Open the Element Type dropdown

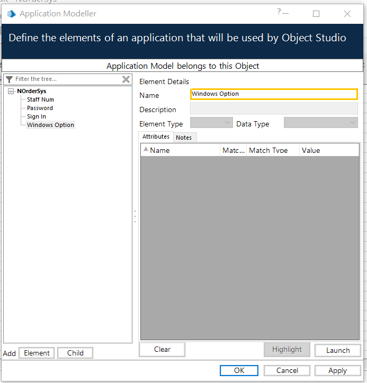211,123
